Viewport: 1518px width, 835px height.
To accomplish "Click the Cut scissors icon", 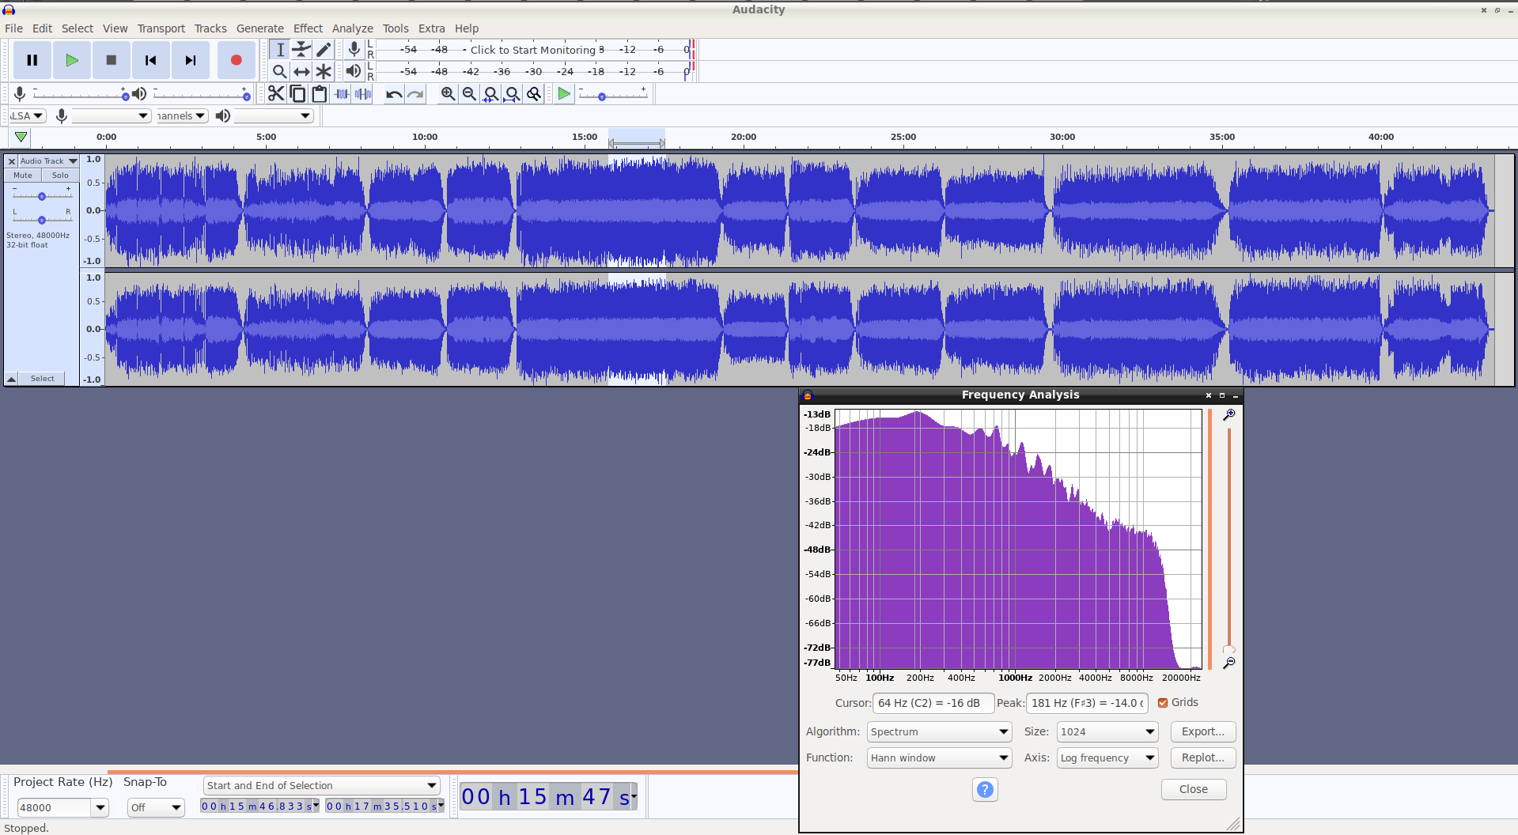I will [276, 93].
